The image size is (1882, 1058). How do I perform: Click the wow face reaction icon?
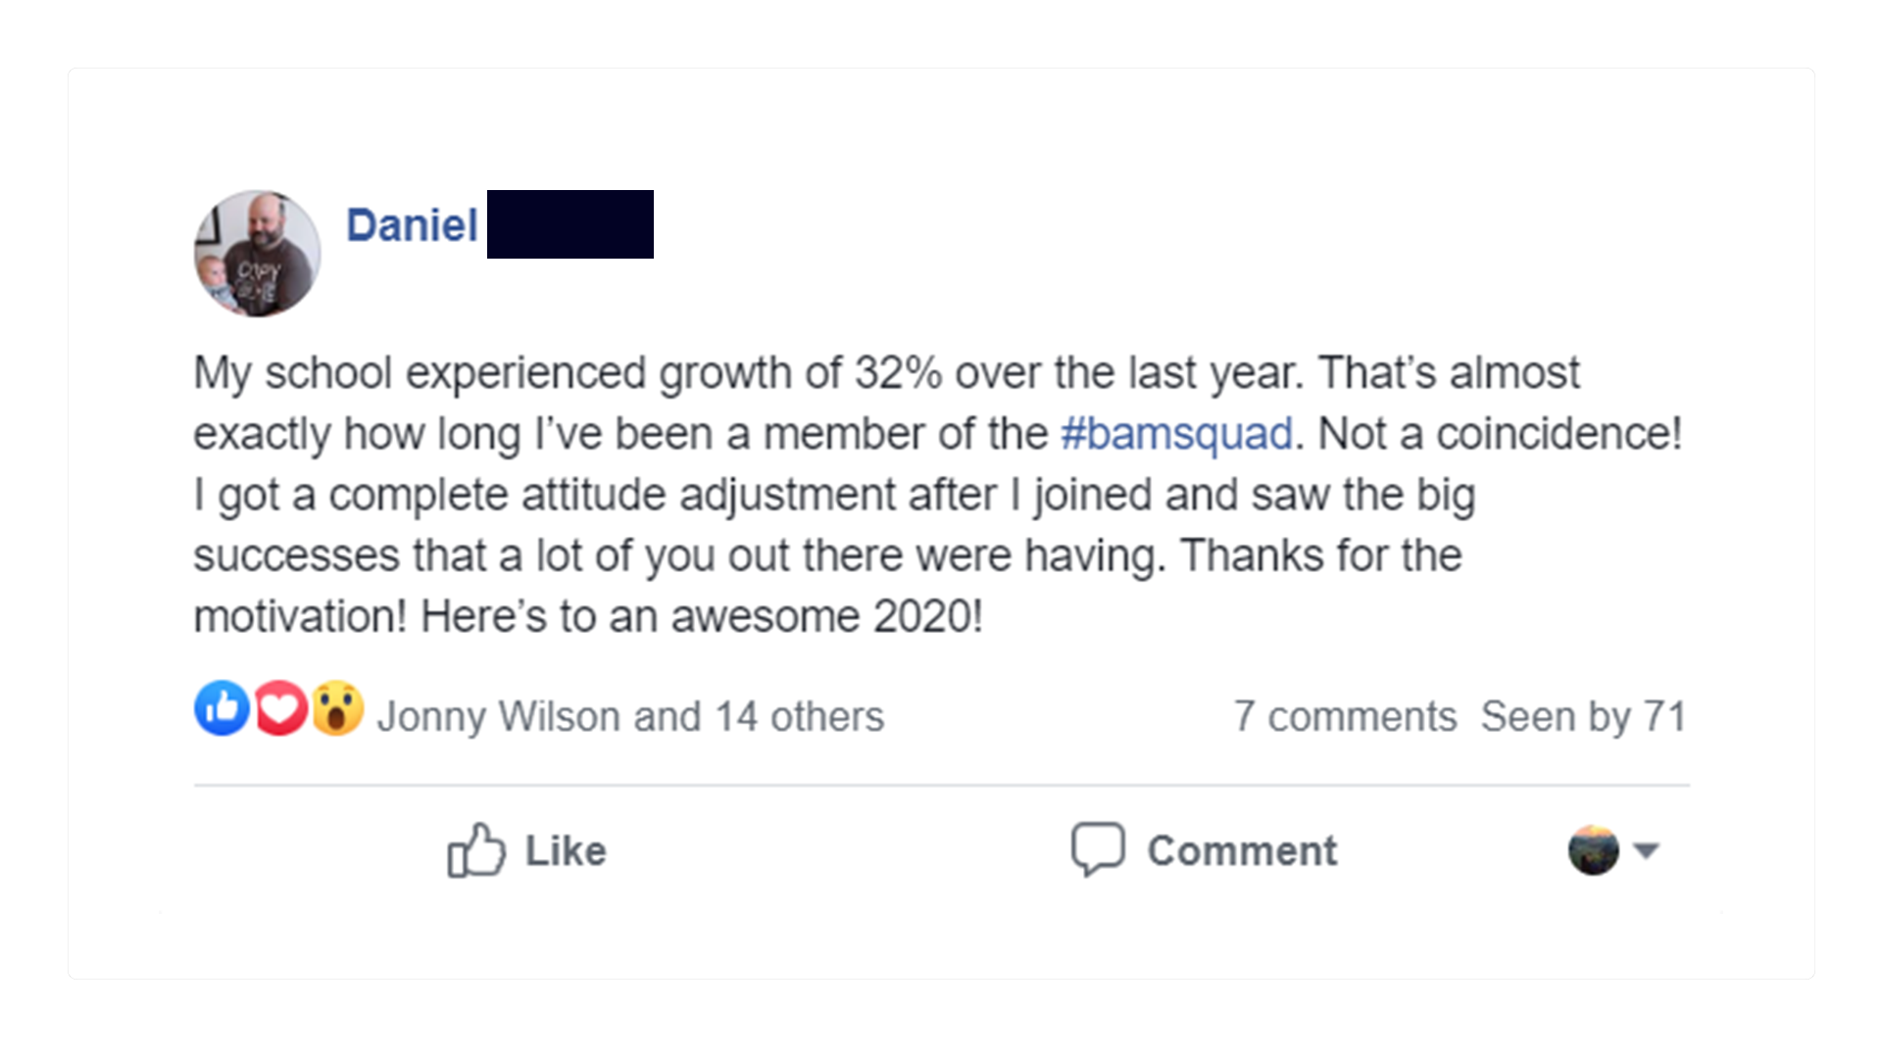(x=338, y=708)
